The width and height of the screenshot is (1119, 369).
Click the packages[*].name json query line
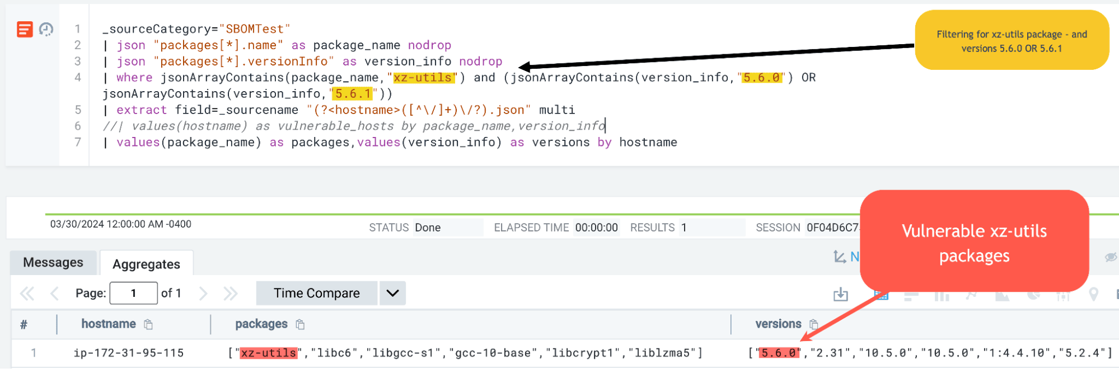point(277,45)
